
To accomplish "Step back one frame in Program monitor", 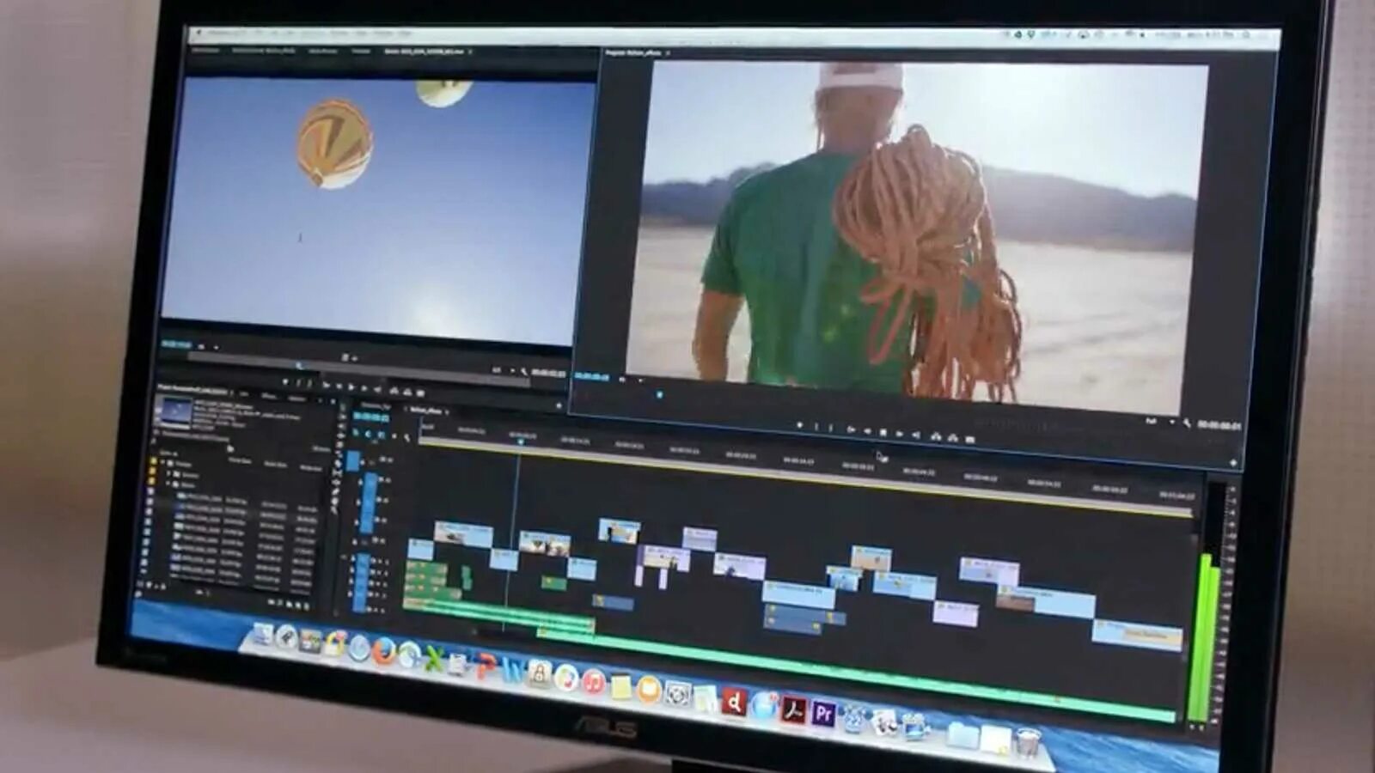I will click(x=866, y=430).
